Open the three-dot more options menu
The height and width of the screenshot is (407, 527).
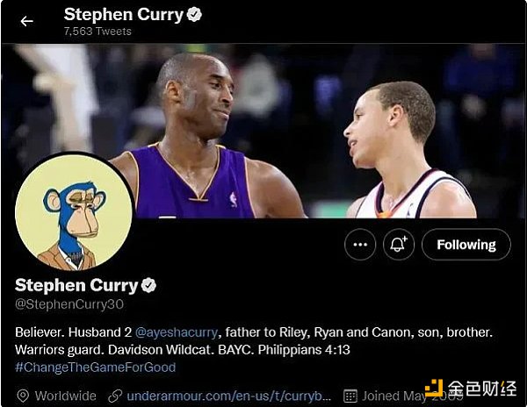tap(360, 245)
